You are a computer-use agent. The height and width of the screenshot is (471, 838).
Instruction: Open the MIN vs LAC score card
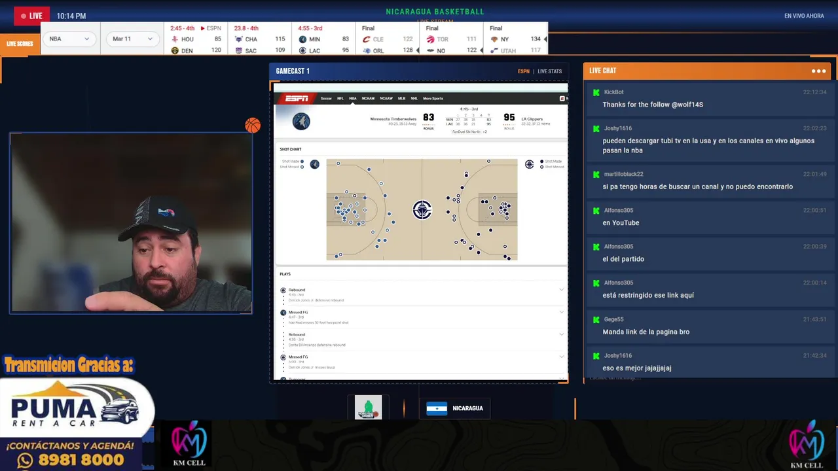324,39
